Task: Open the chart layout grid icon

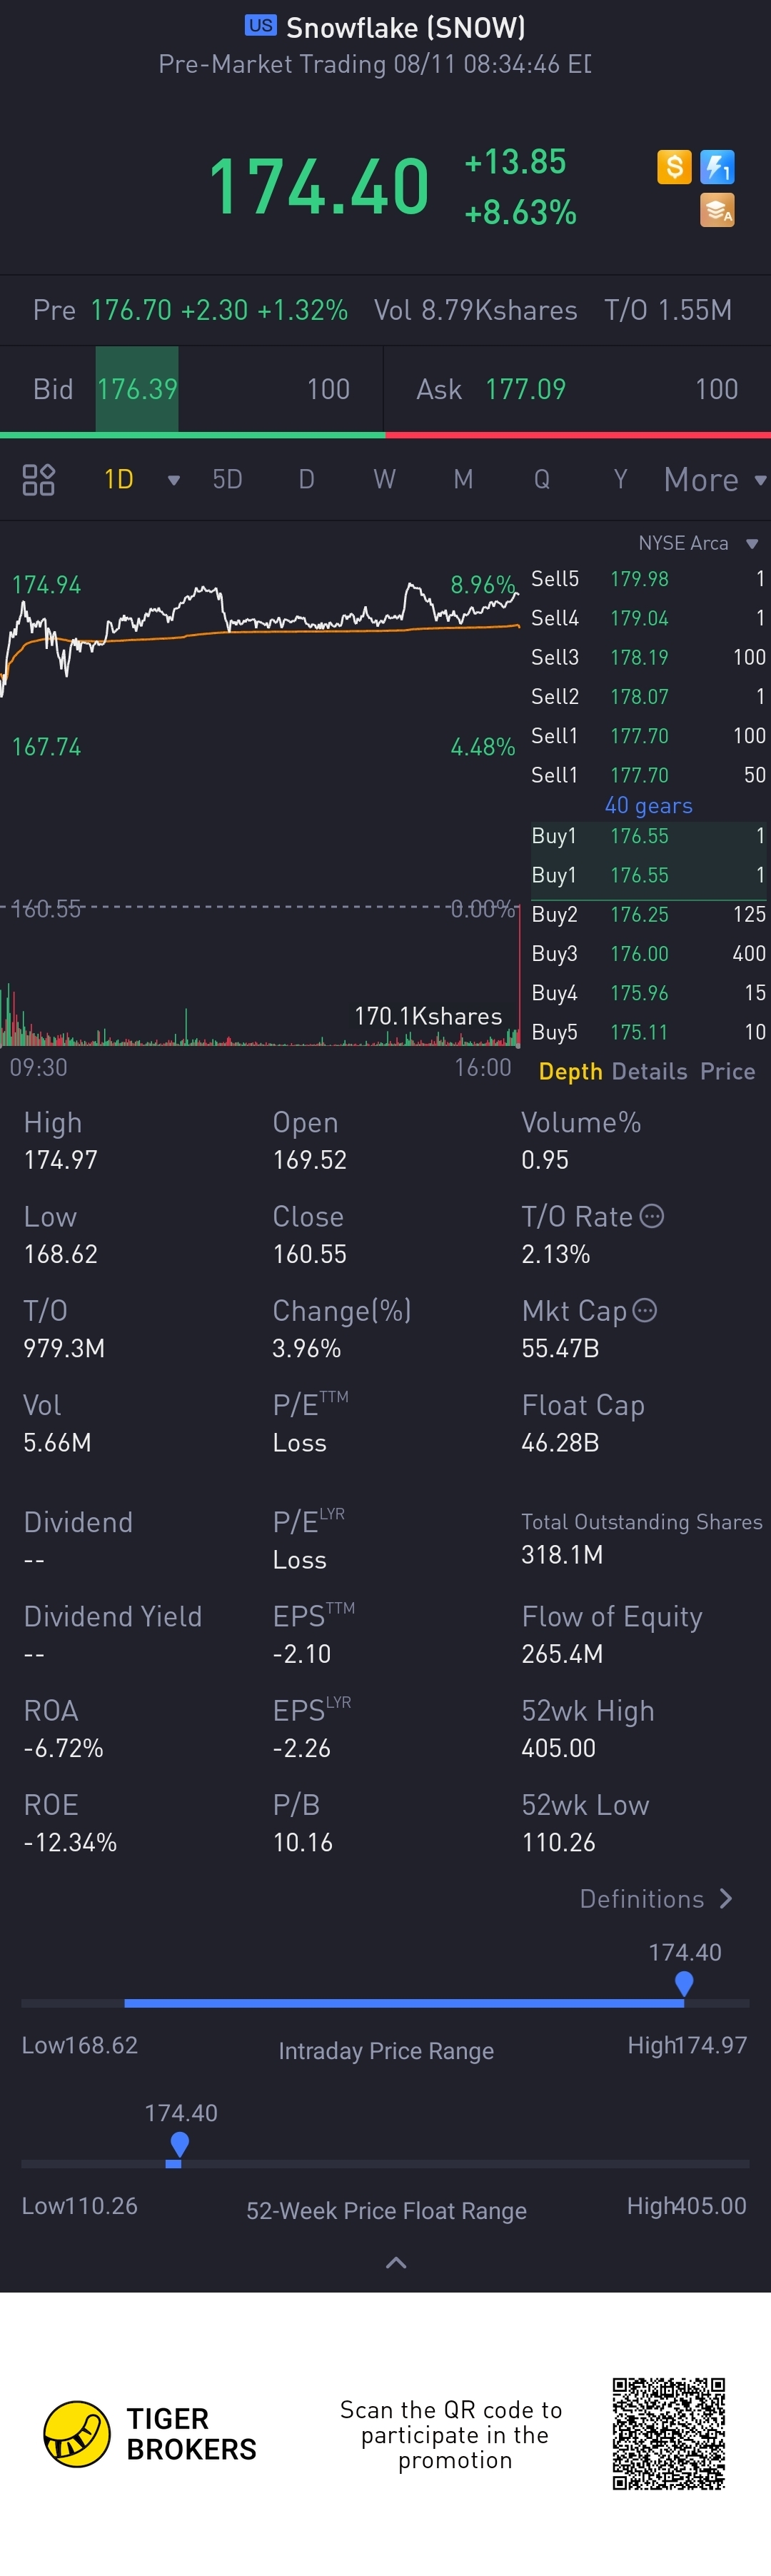Action: [38, 480]
